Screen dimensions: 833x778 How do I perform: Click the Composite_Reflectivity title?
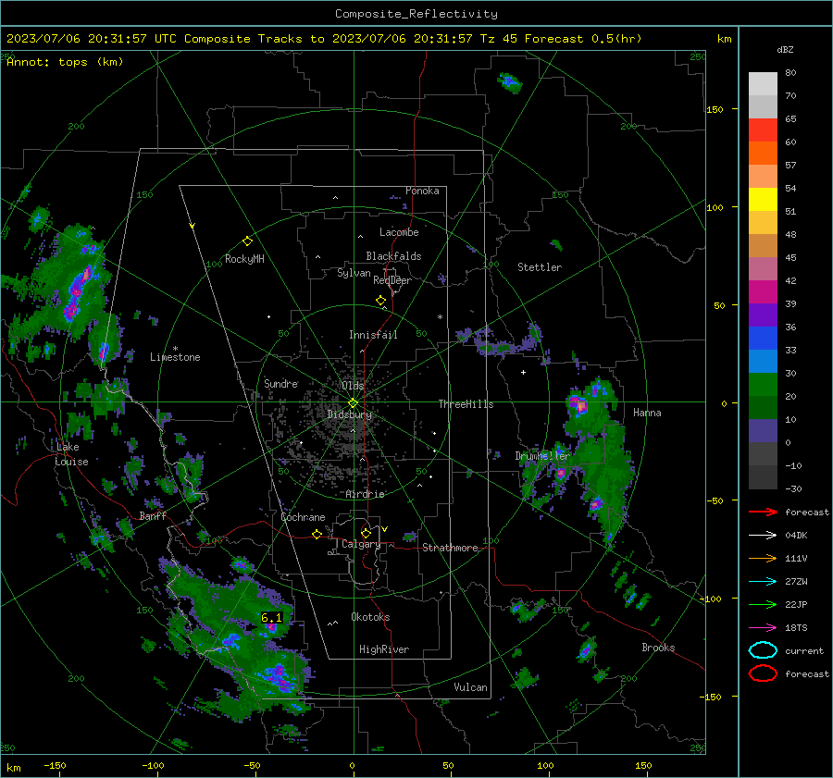click(416, 14)
